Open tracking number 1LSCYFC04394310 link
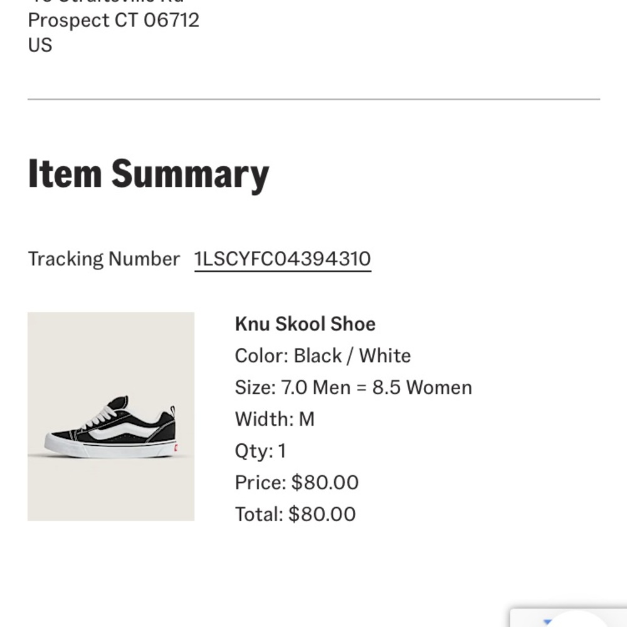The image size is (627, 627). coord(282,259)
